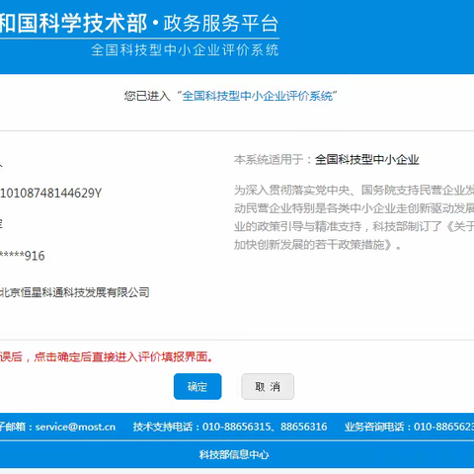Click the 政务服务平台 header title
The image size is (474, 474).
click(x=221, y=23)
